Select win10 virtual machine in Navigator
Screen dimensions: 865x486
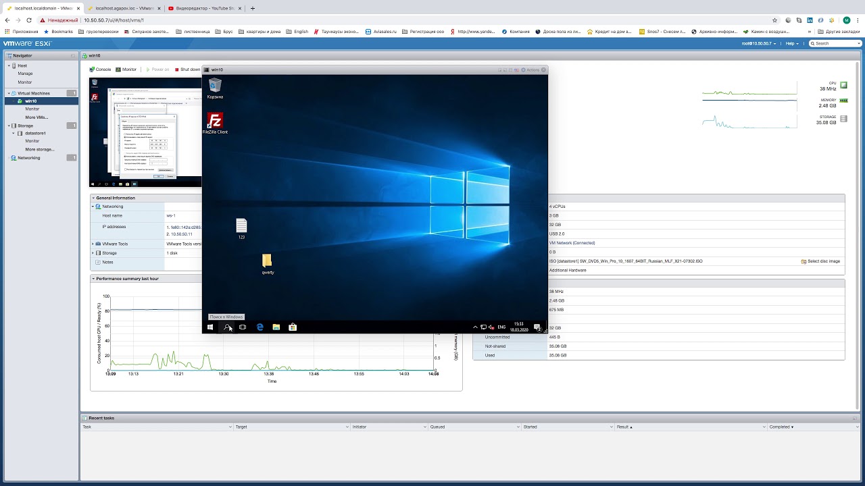(41, 101)
